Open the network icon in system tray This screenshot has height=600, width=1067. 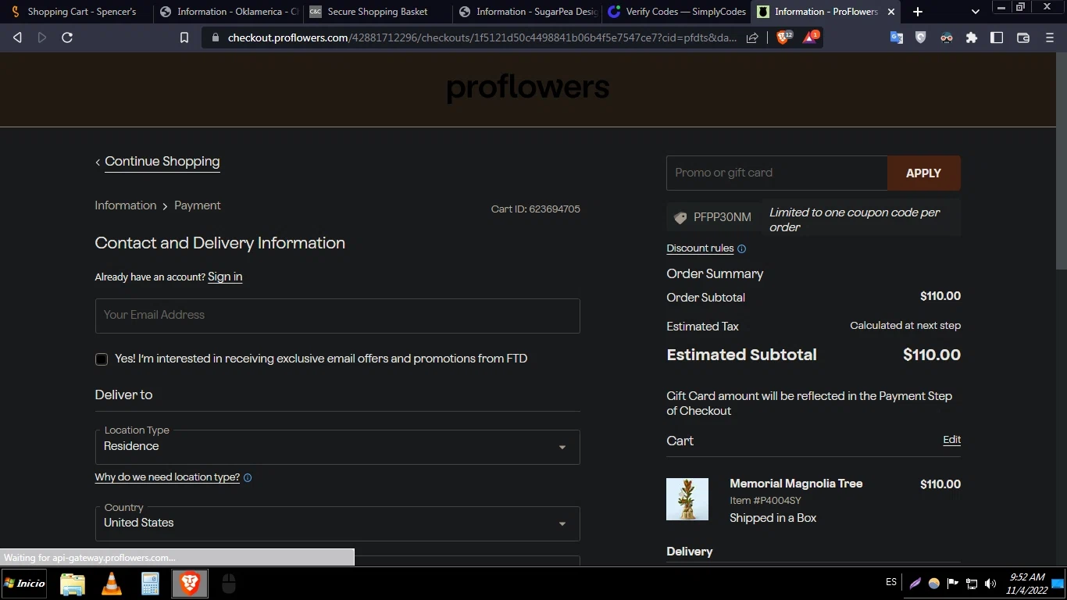click(972, 584)
